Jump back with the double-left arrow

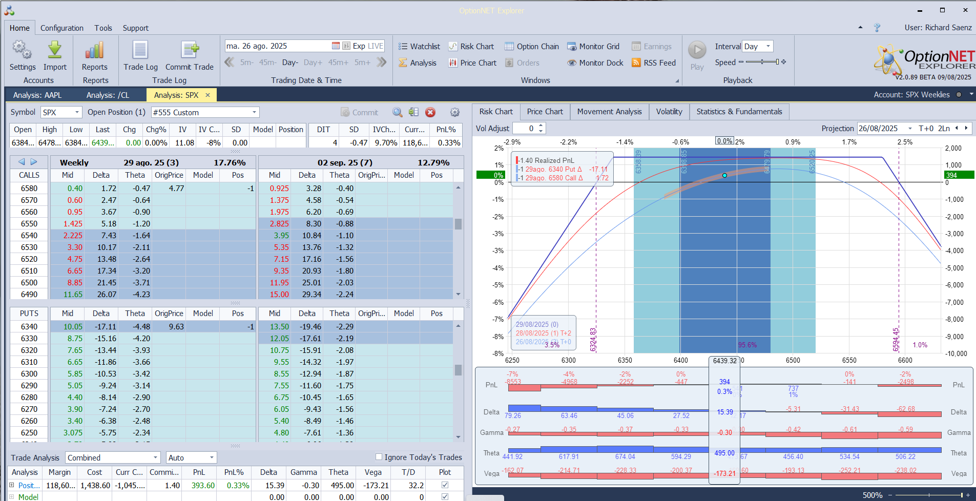[230, 62]
